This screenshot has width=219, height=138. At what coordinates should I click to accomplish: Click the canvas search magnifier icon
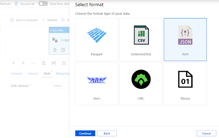(x=13, y=63)
